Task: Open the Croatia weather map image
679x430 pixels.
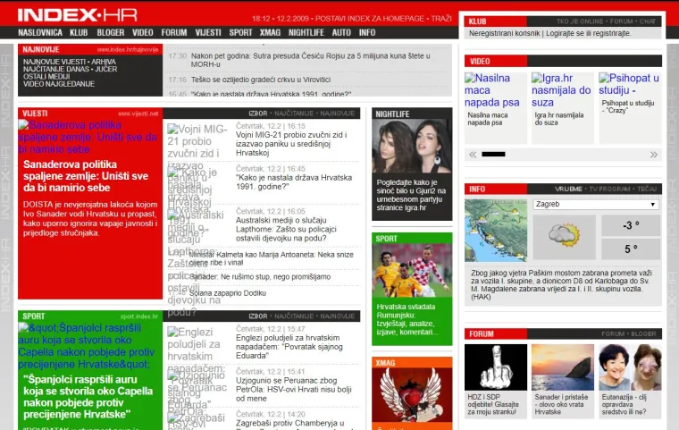Action: coord(495,230)
